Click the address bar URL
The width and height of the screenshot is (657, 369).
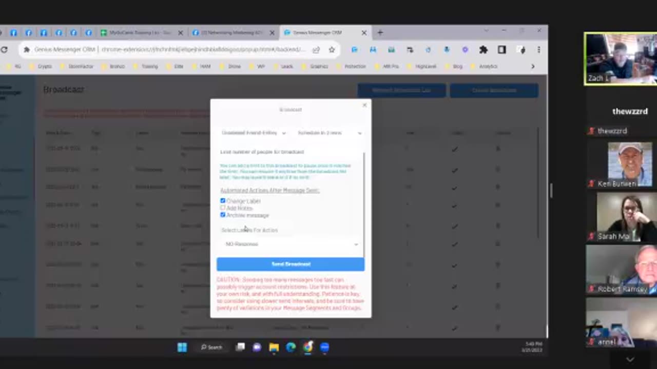tap(203, 50)
